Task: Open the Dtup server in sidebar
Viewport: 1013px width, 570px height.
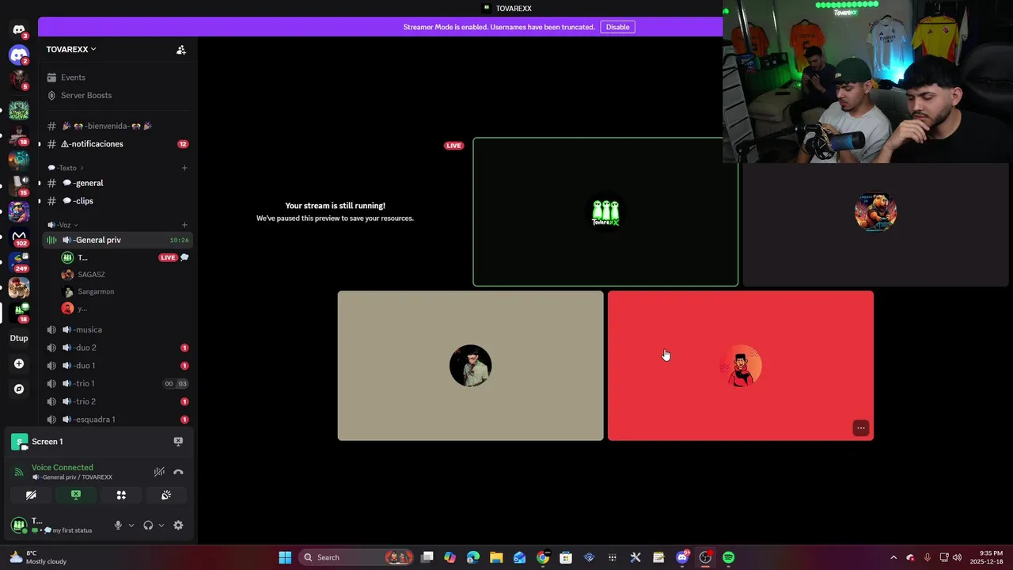Action: pyautogui.click(x=19, y=338)
